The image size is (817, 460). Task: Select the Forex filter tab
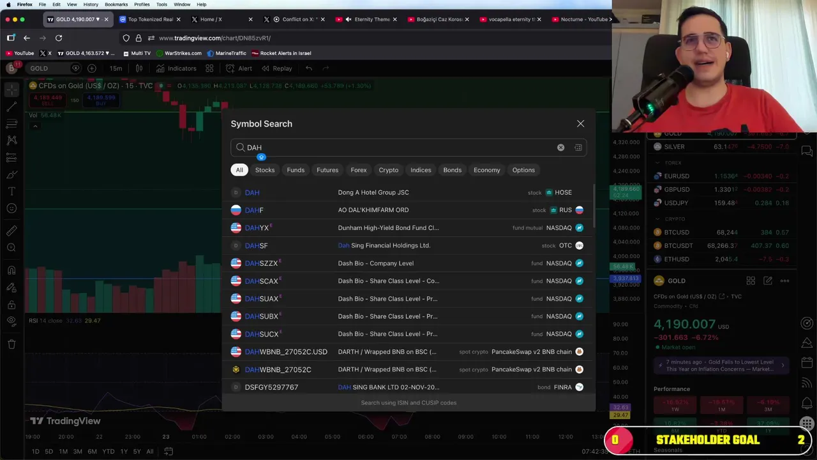point(359,170)
